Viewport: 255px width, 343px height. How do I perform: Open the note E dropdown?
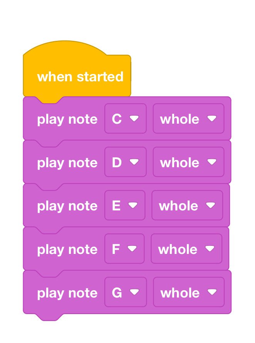pos(125,205)
